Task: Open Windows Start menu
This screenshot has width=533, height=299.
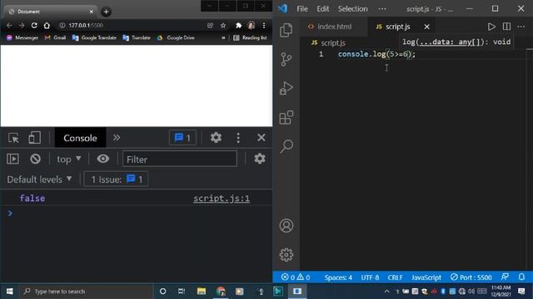Action: (x=9, y=292)
